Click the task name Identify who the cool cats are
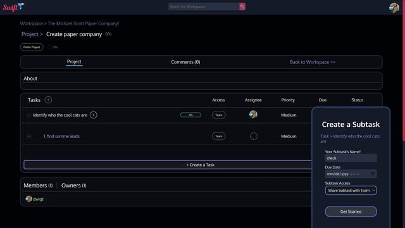This screenshot has height=228, width=405. [x=60, y=115]
